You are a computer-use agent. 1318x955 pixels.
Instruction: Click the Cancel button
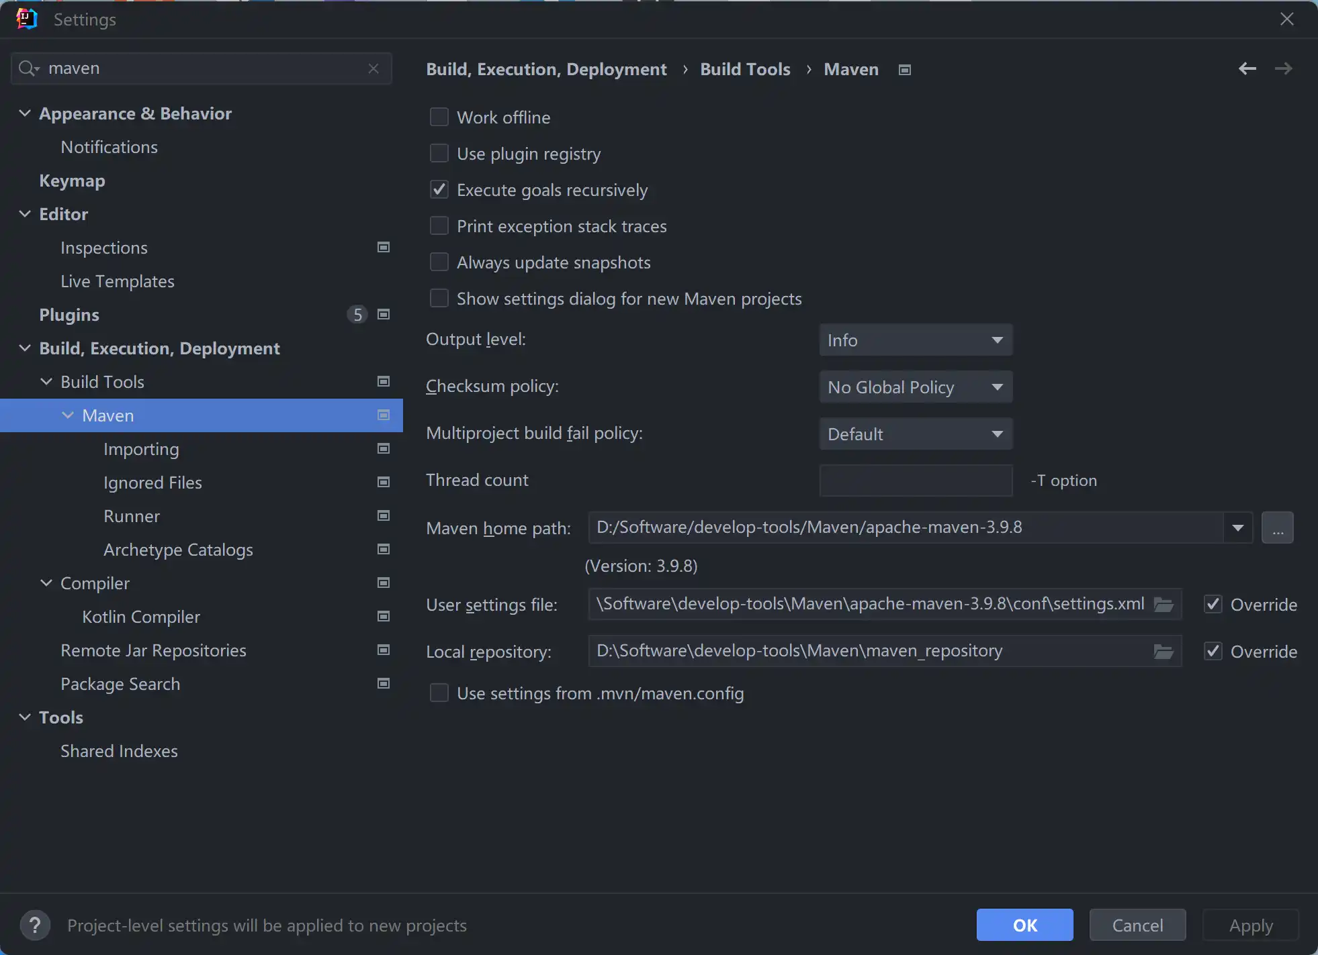click(1137, 925)
